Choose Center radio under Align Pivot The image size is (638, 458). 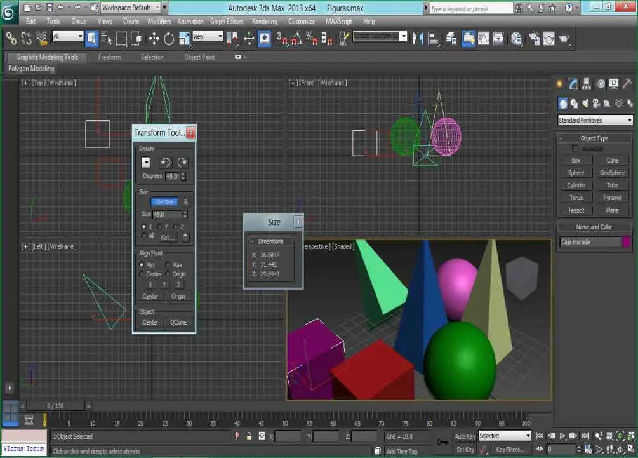click(142, 274)
